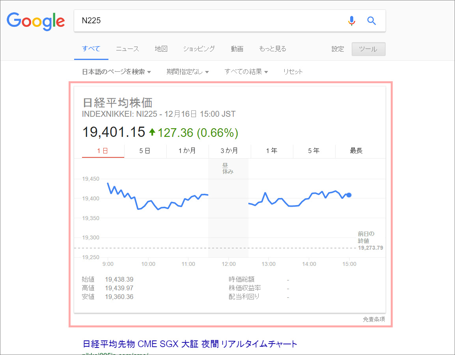455x355 pixels.
Task: Click the change value 127.36 (0.66%)
Action: pyautogui.click(x=198, y=133)
